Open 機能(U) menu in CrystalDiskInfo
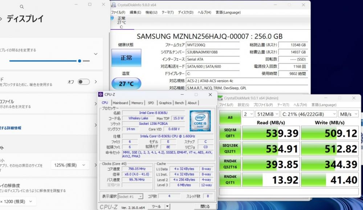The height and width of the screenshot is (210, 363). coord(151,12)
